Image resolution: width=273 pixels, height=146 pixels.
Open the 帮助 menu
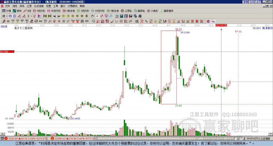click(x=82, y=6)
